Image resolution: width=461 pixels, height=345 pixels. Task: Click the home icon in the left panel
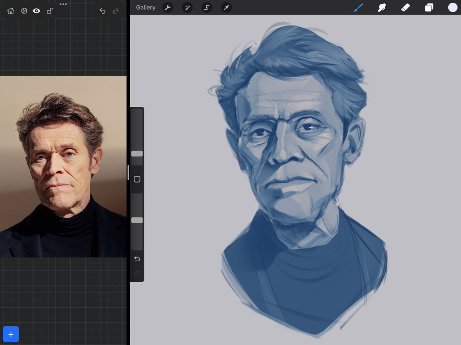11,11
